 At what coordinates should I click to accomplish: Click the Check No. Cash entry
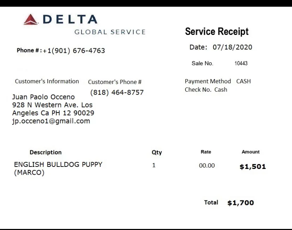coord(206,90)
